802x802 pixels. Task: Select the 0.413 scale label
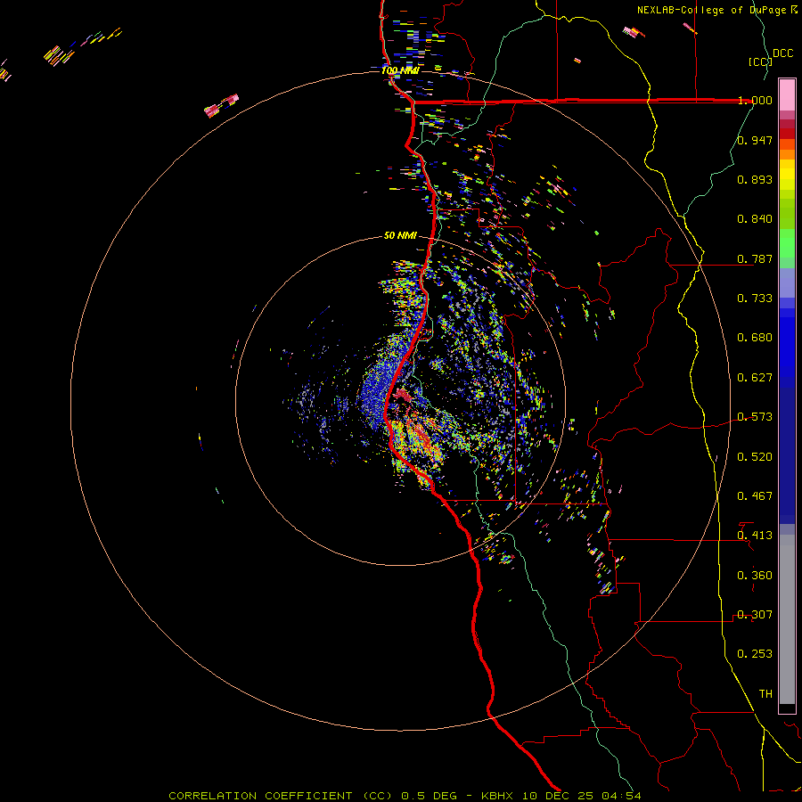click(755, 536)
